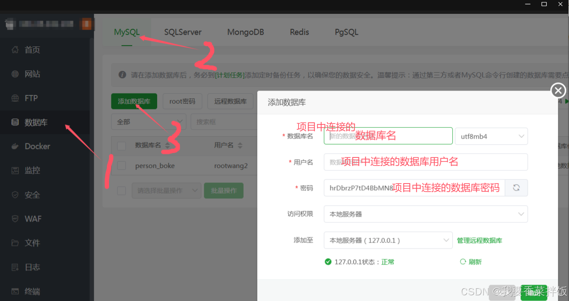The width and height of the screenshot is (569, 301).
Task: Click the Docker whale icon in sidebar
Action: 15,146
